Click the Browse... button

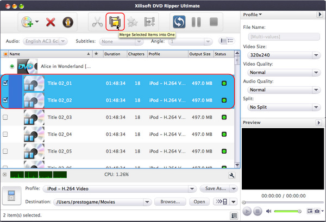(170, 202)
